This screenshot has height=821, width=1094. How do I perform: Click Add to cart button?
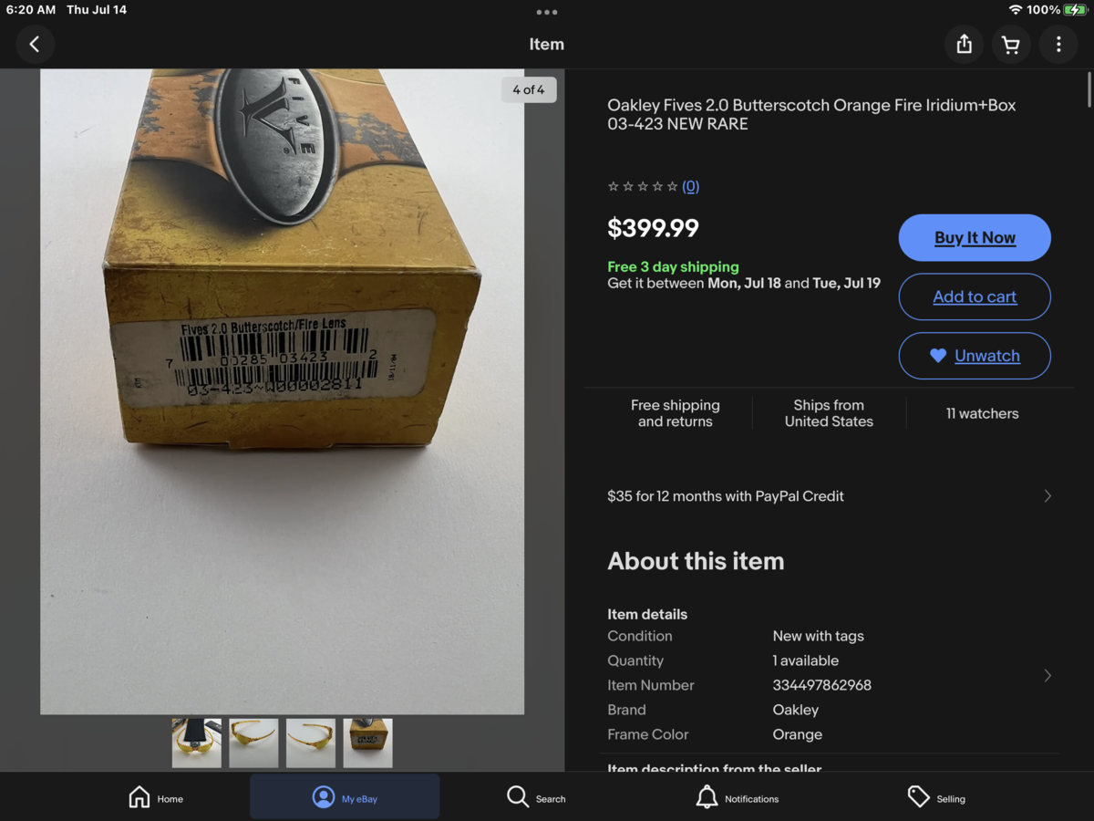[975, 296]
